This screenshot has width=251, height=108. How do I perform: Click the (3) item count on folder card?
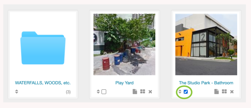coord(68,92)
